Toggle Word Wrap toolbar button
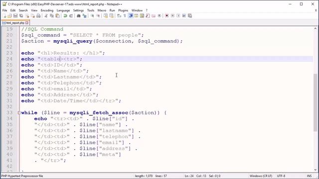 click(119, 16)
